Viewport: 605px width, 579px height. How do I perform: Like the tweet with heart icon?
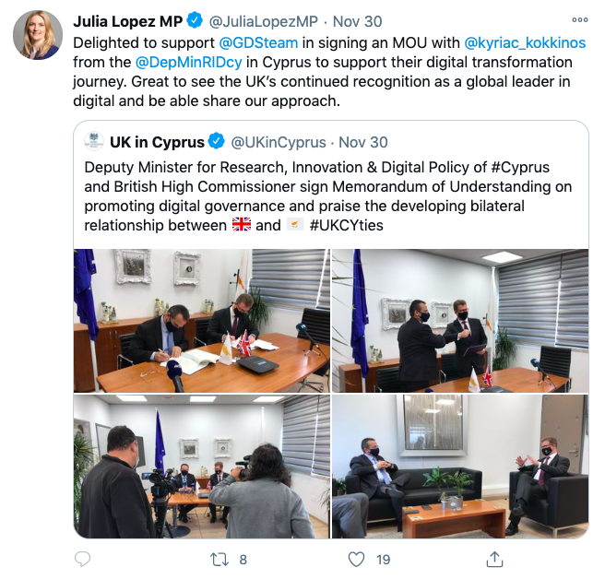[x=356, y=559]
